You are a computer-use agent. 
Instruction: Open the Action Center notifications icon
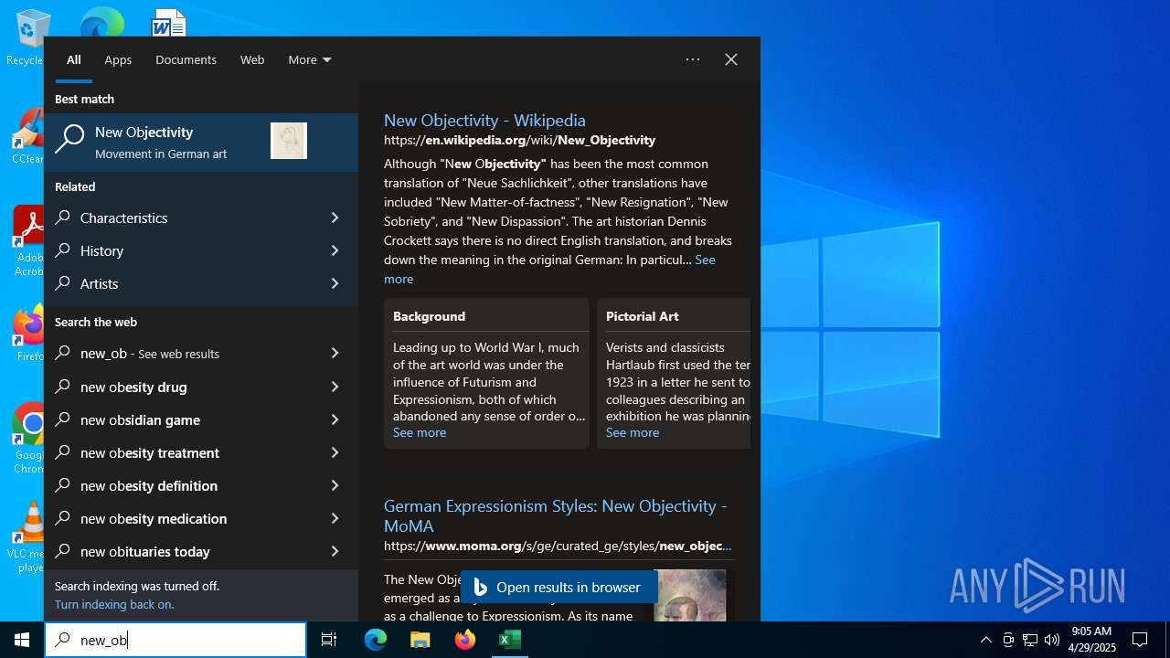(x=1140, y=640)
